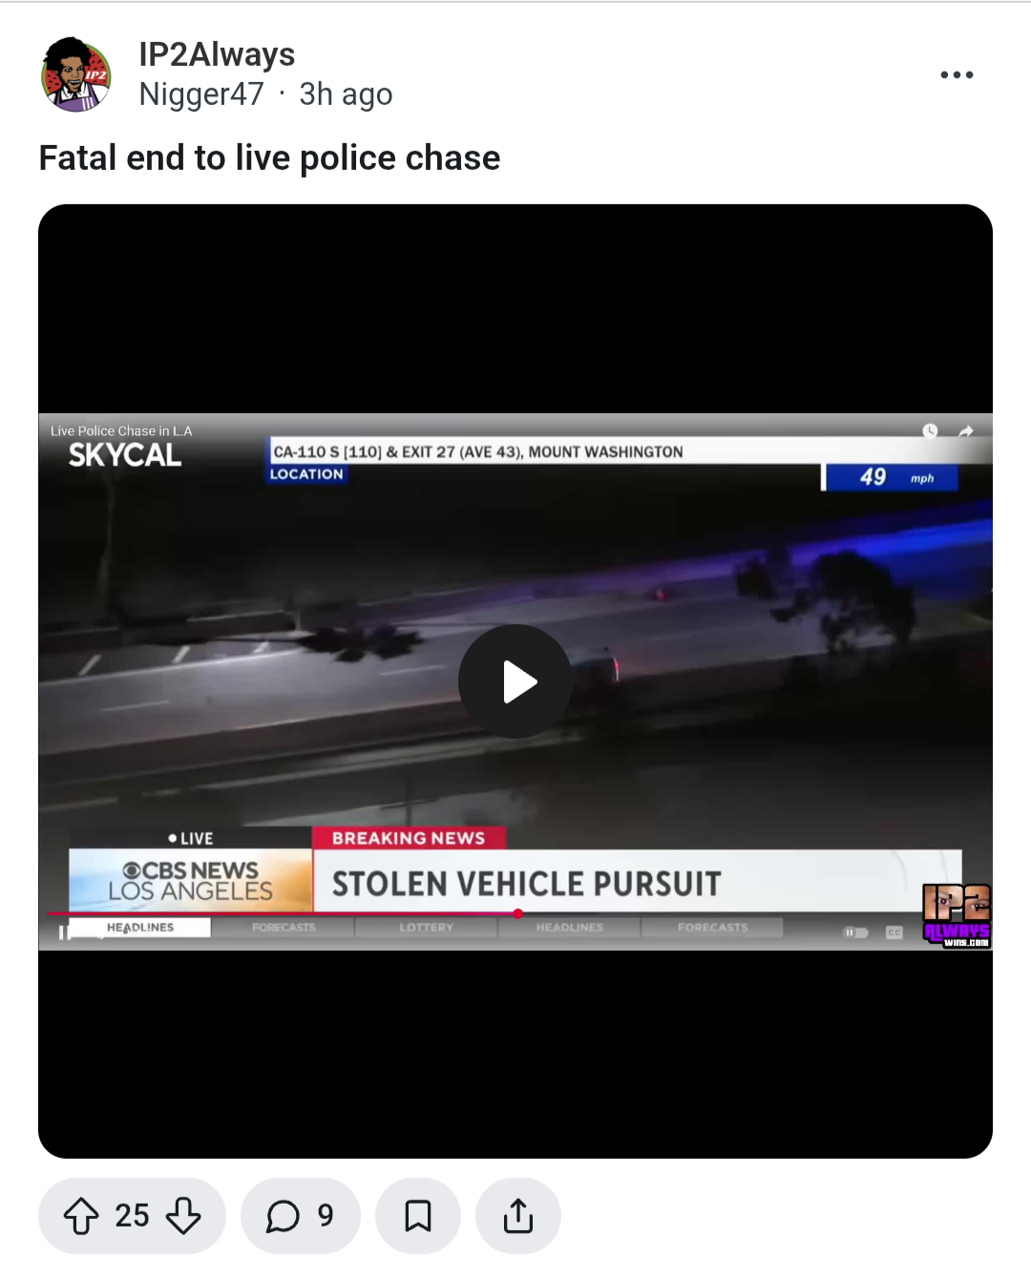Upvote the post
The width and height of the screenshot is (1031, 1279).
(x=81, y=1216)
